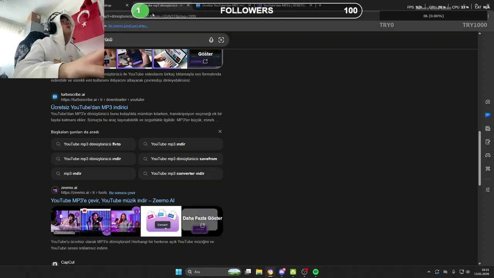Click the 'turboscribe.ai' site name

pos(73,94)
